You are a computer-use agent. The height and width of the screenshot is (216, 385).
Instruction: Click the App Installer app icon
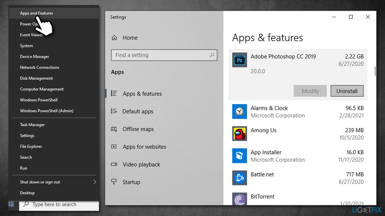point(240,156)
